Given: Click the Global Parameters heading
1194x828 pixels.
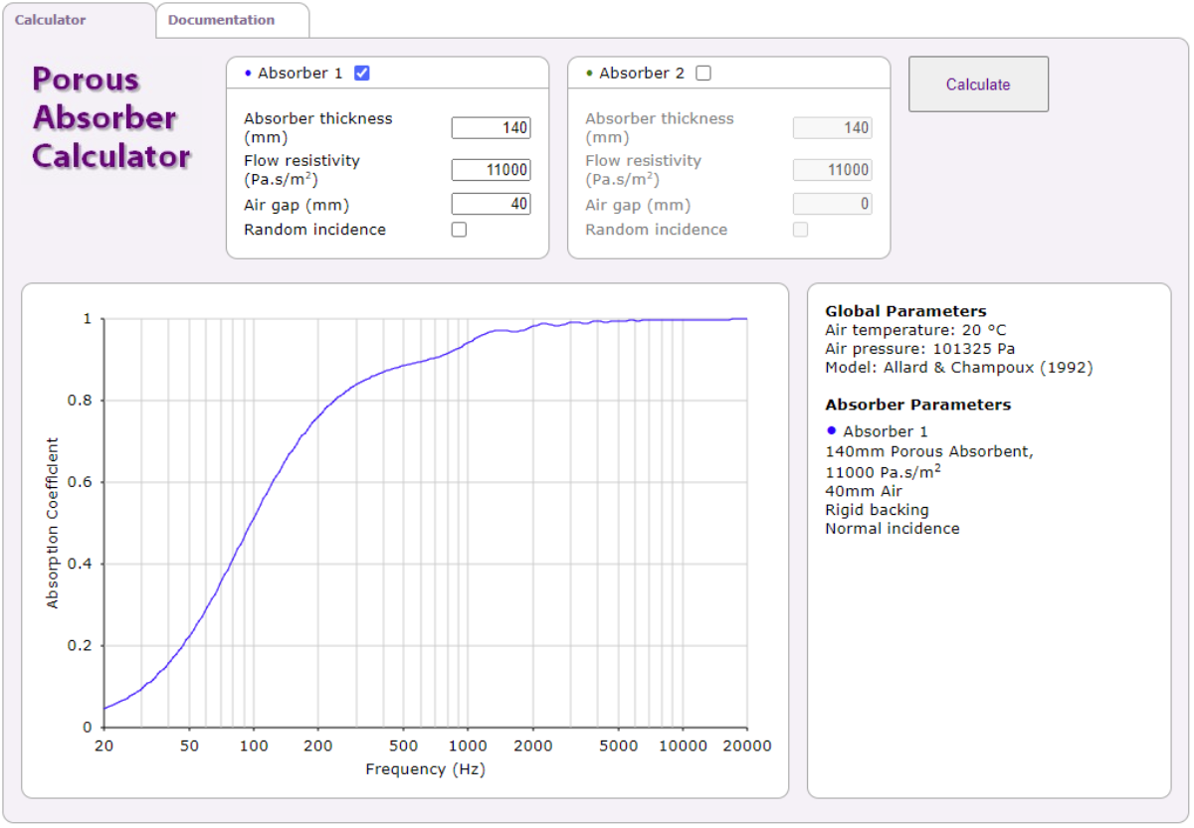Looking at the screenshot, I should [x=905, y=311].
